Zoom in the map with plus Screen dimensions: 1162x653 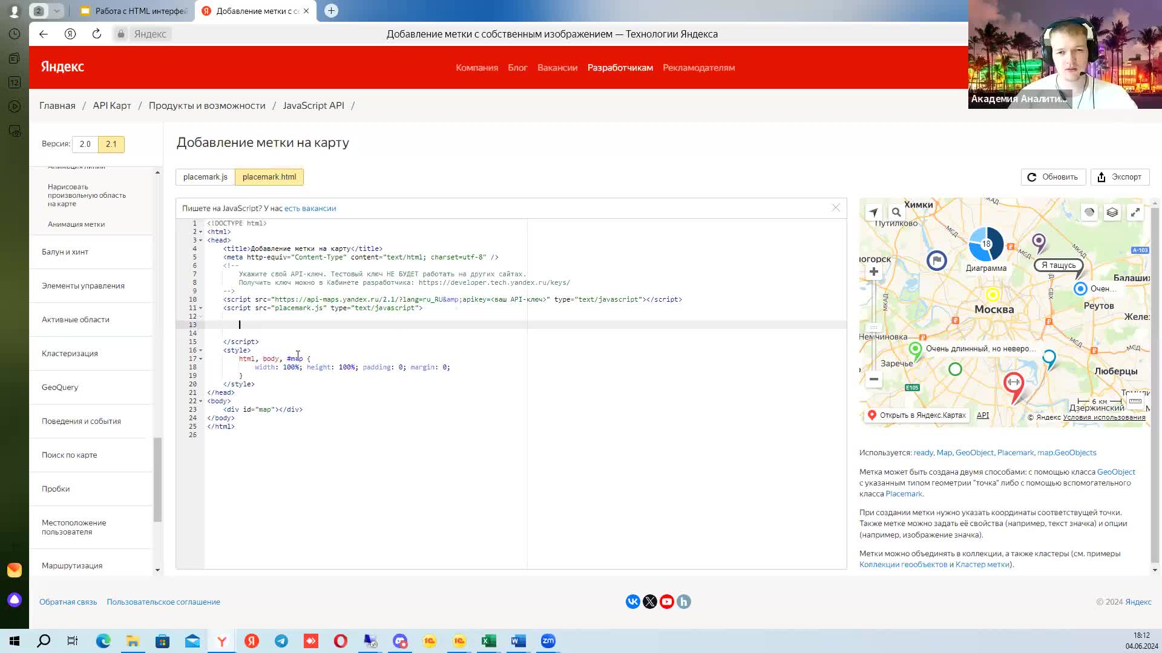click(x=874, y=271)
